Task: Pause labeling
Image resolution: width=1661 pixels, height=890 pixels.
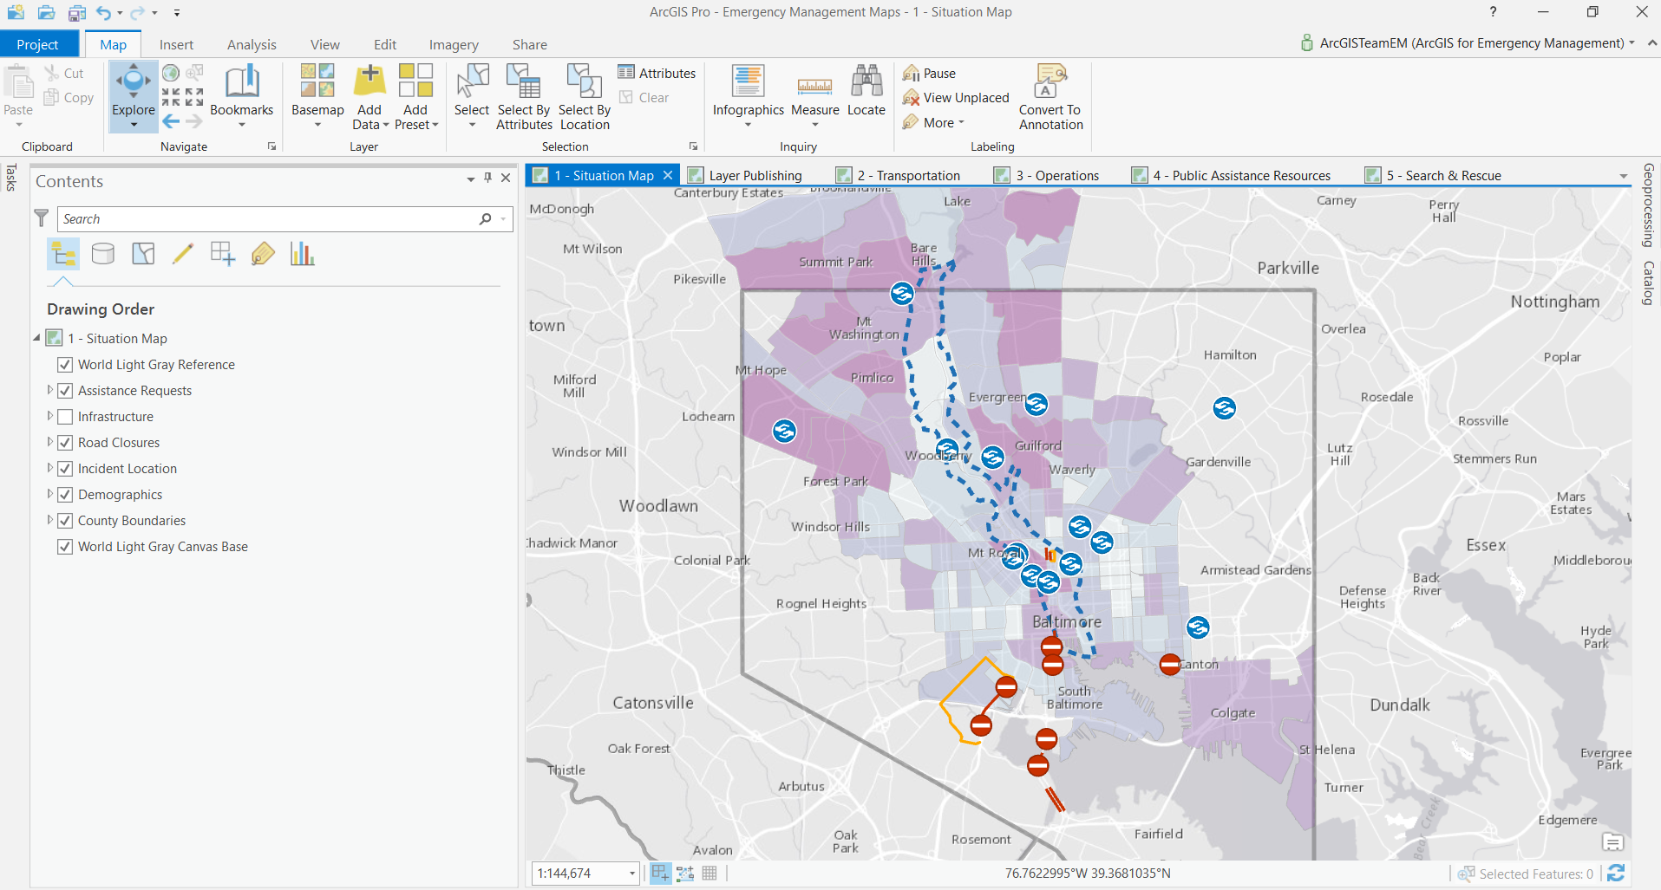Action: [929, 74]
